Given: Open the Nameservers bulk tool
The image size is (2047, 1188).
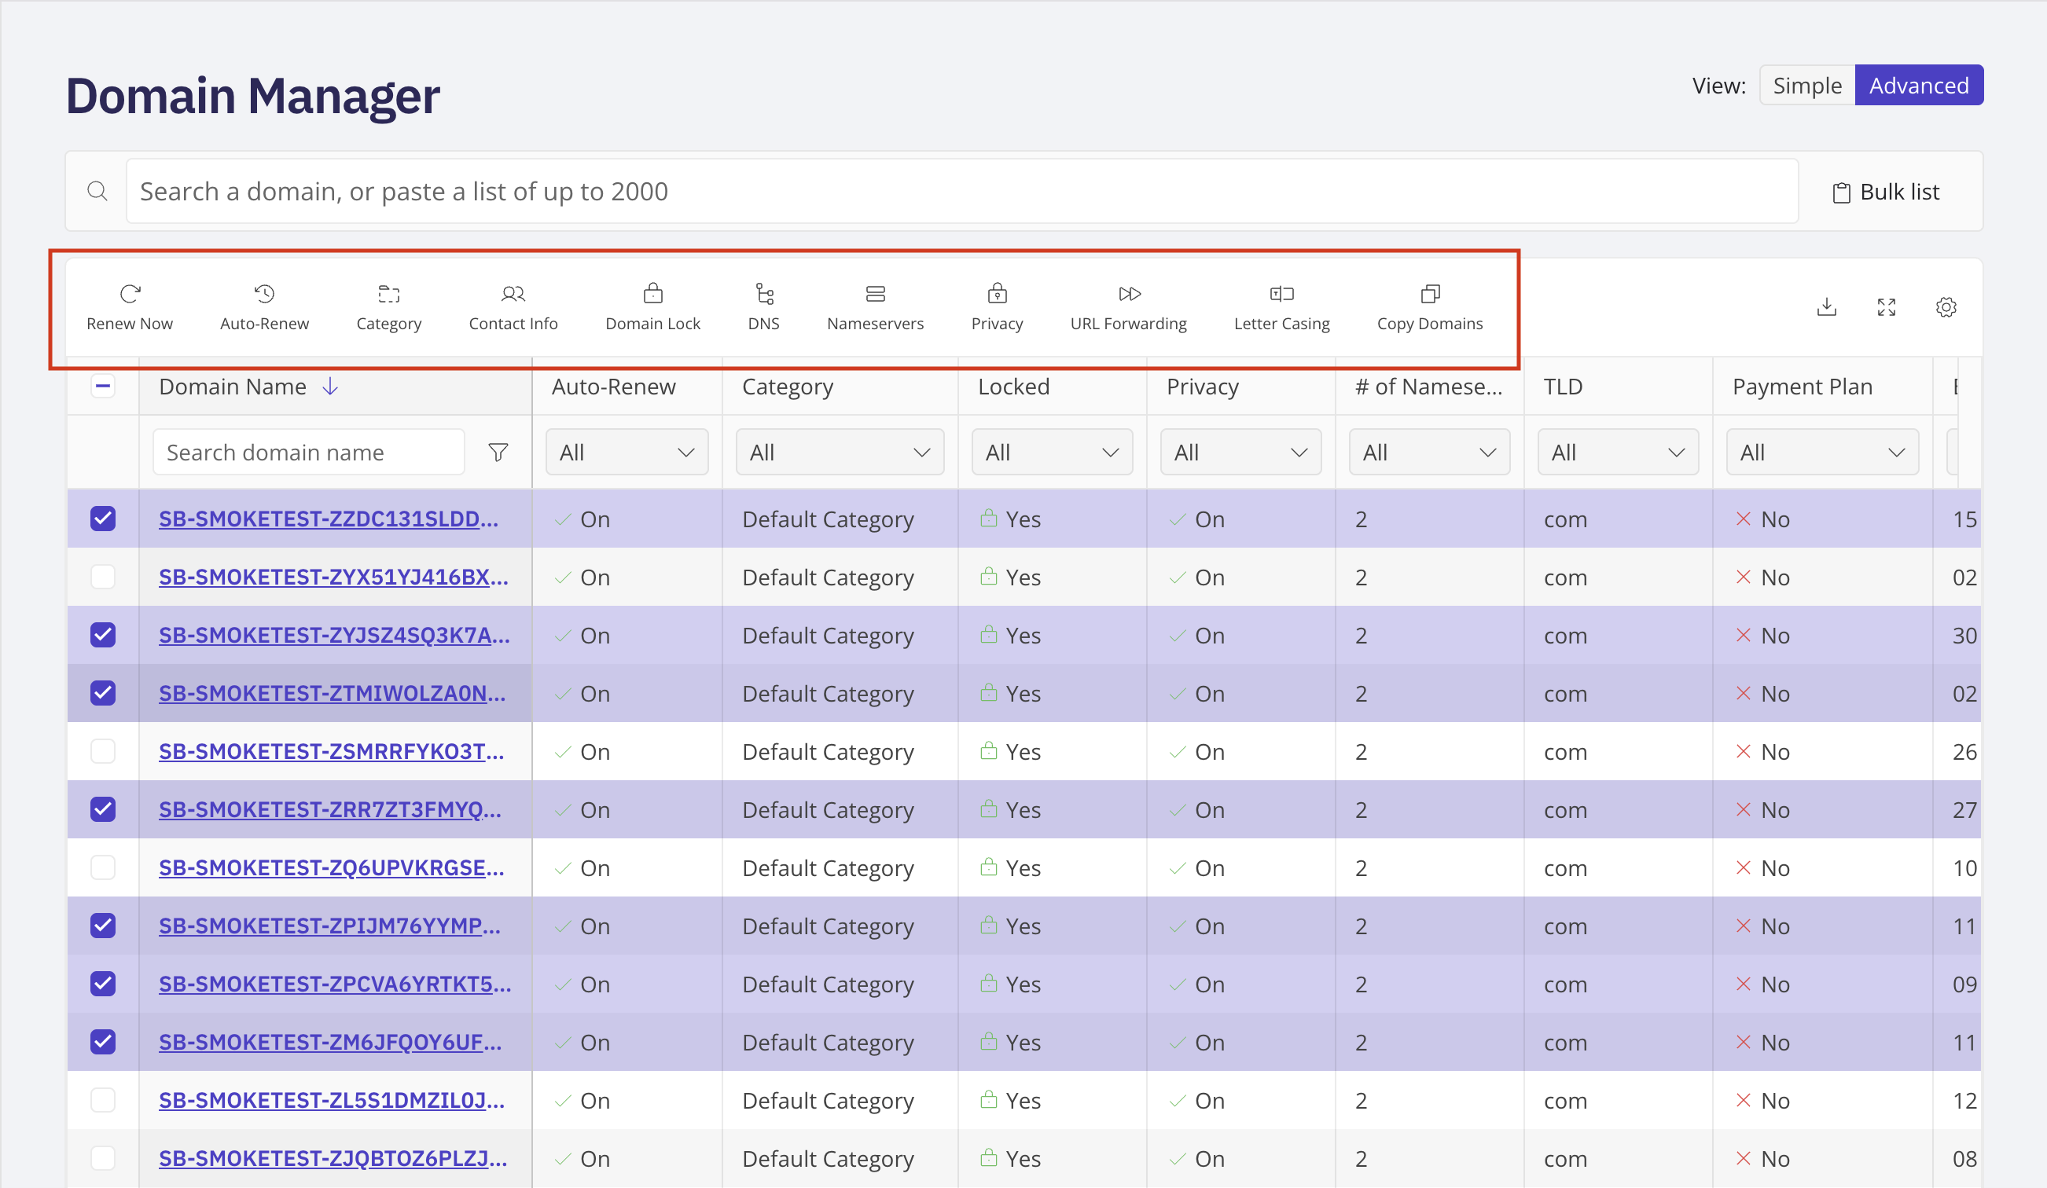Looking at the screenshot, I should click(876, 308).
